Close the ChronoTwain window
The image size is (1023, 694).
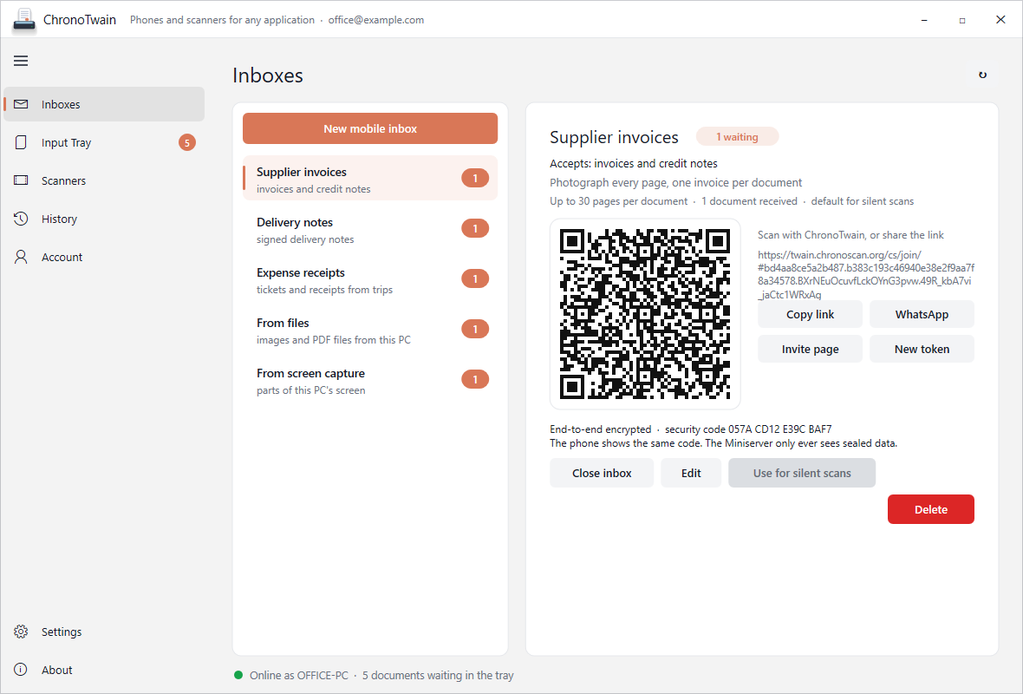1000,20
